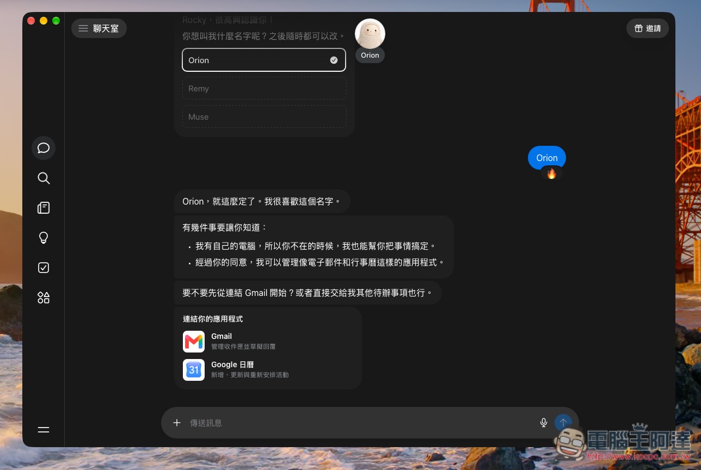701x470 pixels.
Task: Open the notebook icon in sidebar
Action: coord(44,208)
